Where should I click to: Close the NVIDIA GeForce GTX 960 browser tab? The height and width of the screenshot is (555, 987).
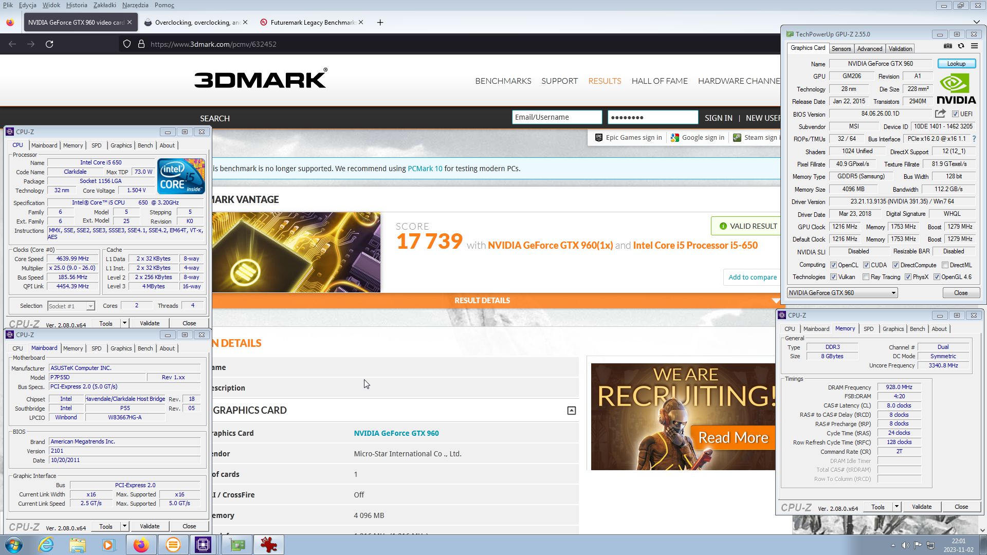pyautogui.click(x=130, y=22)
